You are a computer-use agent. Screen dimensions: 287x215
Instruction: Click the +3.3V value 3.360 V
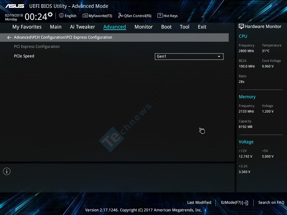pos(244,172)
